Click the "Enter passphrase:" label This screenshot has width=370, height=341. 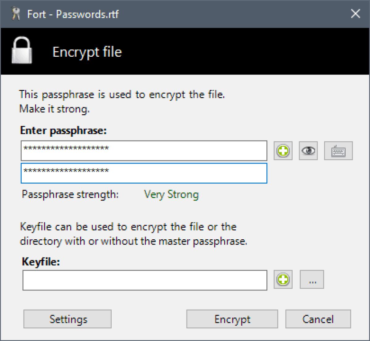(63, 131)
